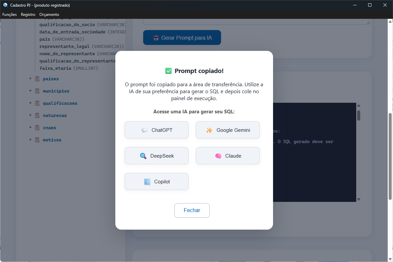393x262 pixels.
Task: Click the Claude brain icon
Action: (218, 156)
